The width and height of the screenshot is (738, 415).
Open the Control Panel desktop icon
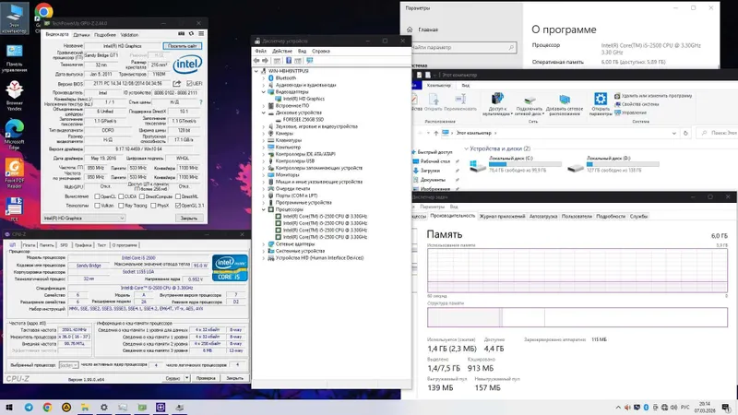click(15, 58)
